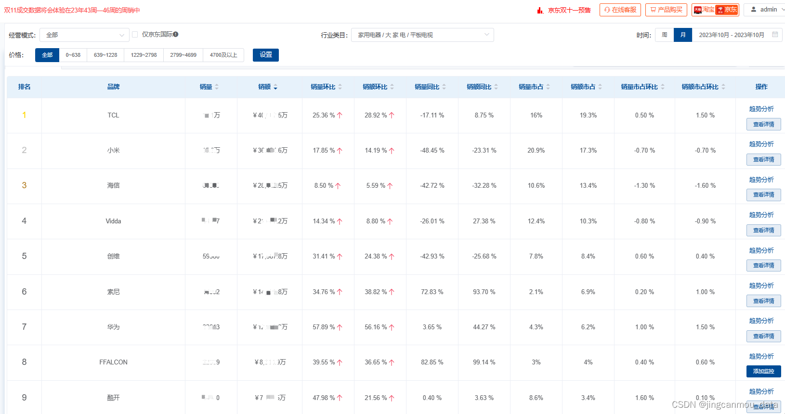Sort table by 销额 column arrows
Image resolution: width=785 pixels, height=414 pixels.
[275, 87]
